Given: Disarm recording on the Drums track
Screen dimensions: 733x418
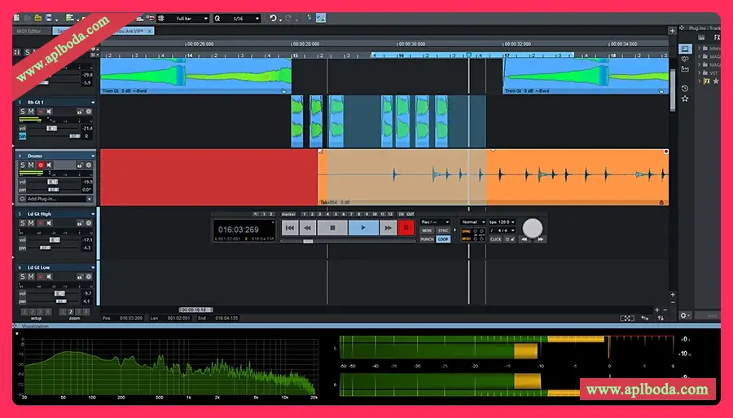Looking at the screenshot, I should (x=41, y=165).
